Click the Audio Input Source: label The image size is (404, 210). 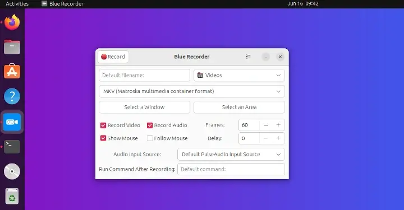click(137, 155)
